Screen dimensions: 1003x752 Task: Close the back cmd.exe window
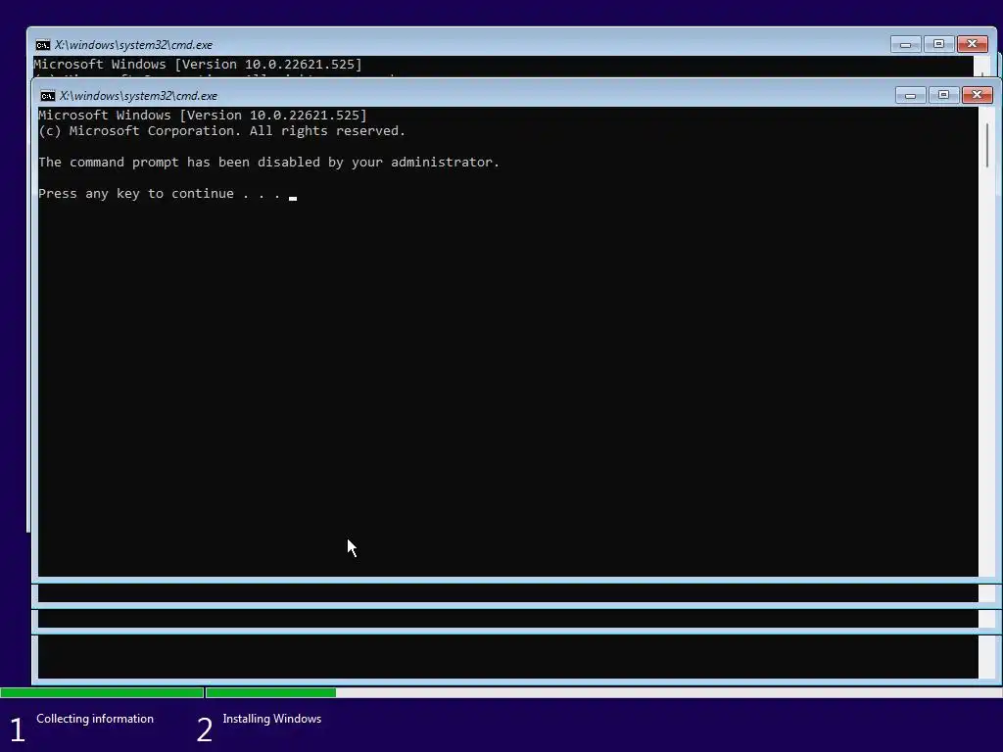[x=972, y=44]
